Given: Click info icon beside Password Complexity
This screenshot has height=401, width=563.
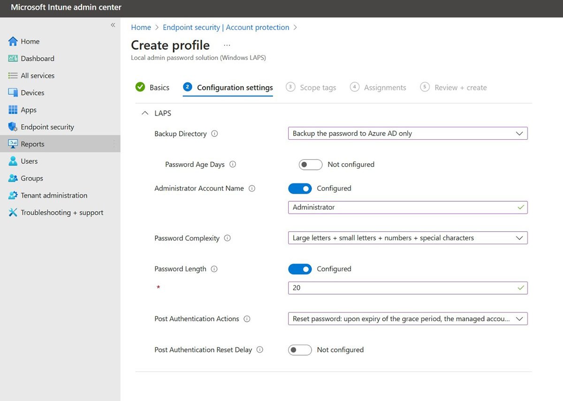Looking at the screenshot, I should (x=227, y=238).
